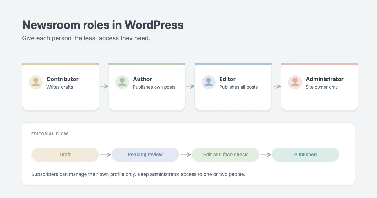Click the 'Site owner only' description

[x=322, y=87]
